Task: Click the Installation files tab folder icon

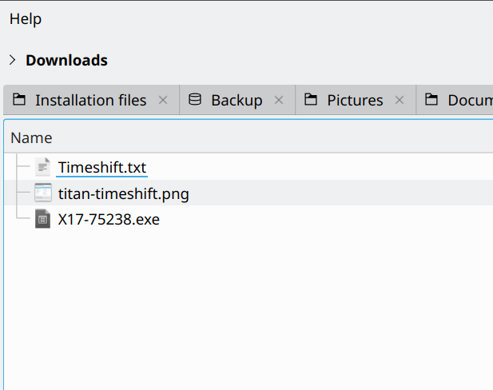Action: pyautogui.click(x=19, y=100)
